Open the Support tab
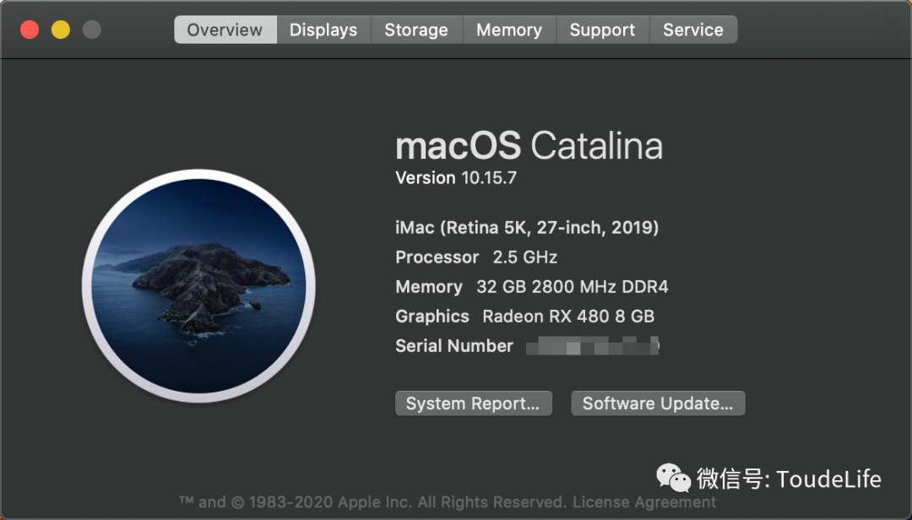The image size is (912, 520). tap(603, 30)
